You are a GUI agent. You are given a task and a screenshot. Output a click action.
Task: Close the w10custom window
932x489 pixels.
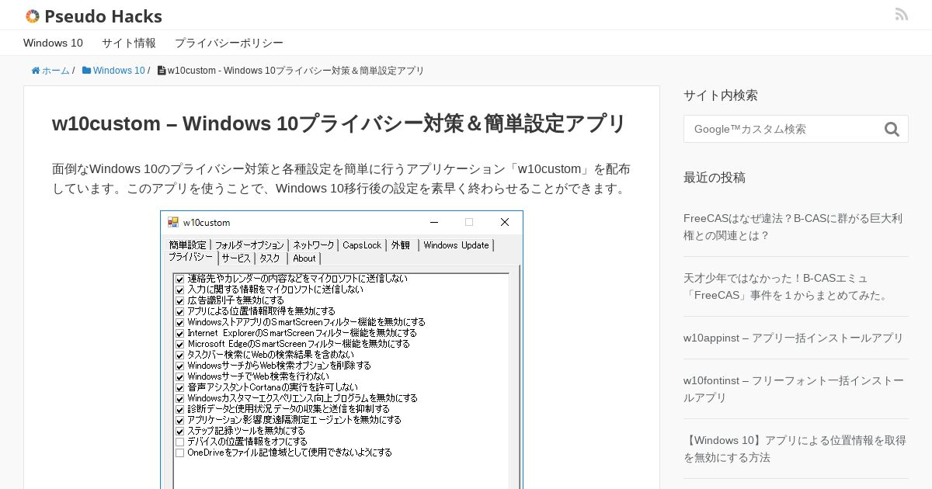(x=505, y=222)
